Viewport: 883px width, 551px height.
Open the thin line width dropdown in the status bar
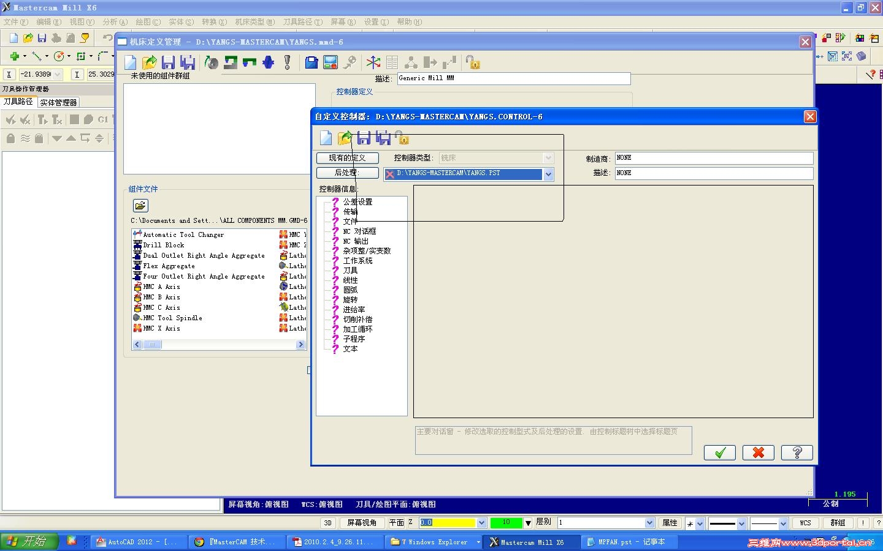click(x=783, y=523)
